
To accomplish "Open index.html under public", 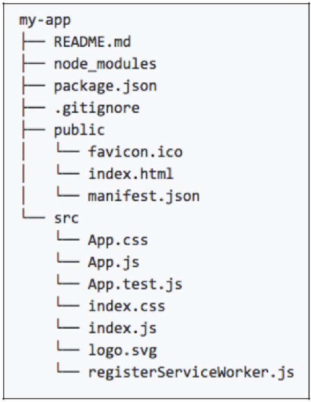I will click(x=131, y=174).
